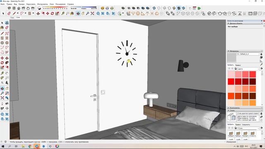
Task: Enable the Shaded face style
Action: pyautogui.click(x=174, y=8)
